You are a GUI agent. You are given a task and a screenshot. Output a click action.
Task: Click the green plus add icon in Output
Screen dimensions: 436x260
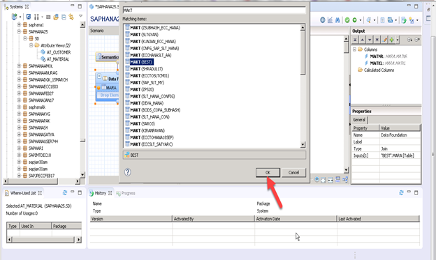[391, 40]
